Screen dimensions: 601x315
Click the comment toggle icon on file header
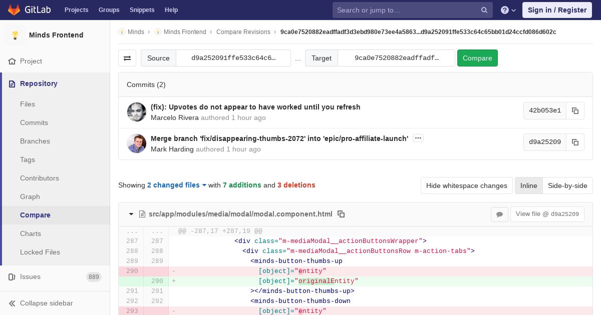pos(499,214)
